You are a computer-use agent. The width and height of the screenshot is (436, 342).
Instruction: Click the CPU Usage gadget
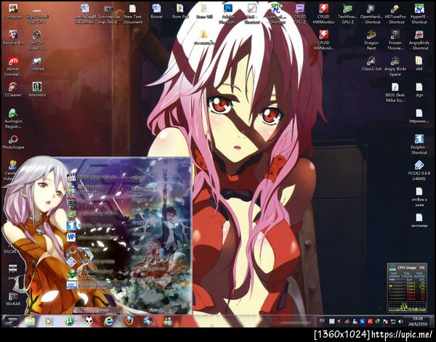coord(407,288)
